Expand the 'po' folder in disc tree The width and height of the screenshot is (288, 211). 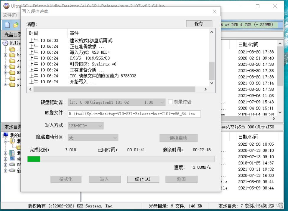6,84
